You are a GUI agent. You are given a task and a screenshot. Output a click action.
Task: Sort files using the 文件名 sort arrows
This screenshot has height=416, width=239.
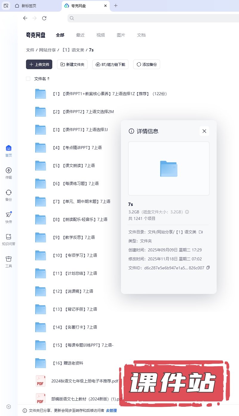pyautogui.click(x=48, y=79)
